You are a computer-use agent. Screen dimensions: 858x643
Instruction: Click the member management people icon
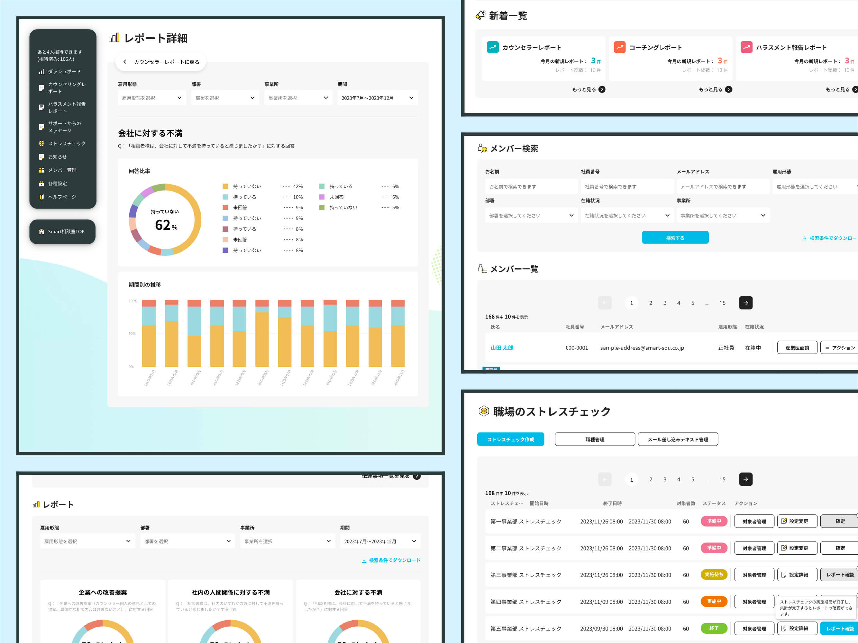coord(41,170)
